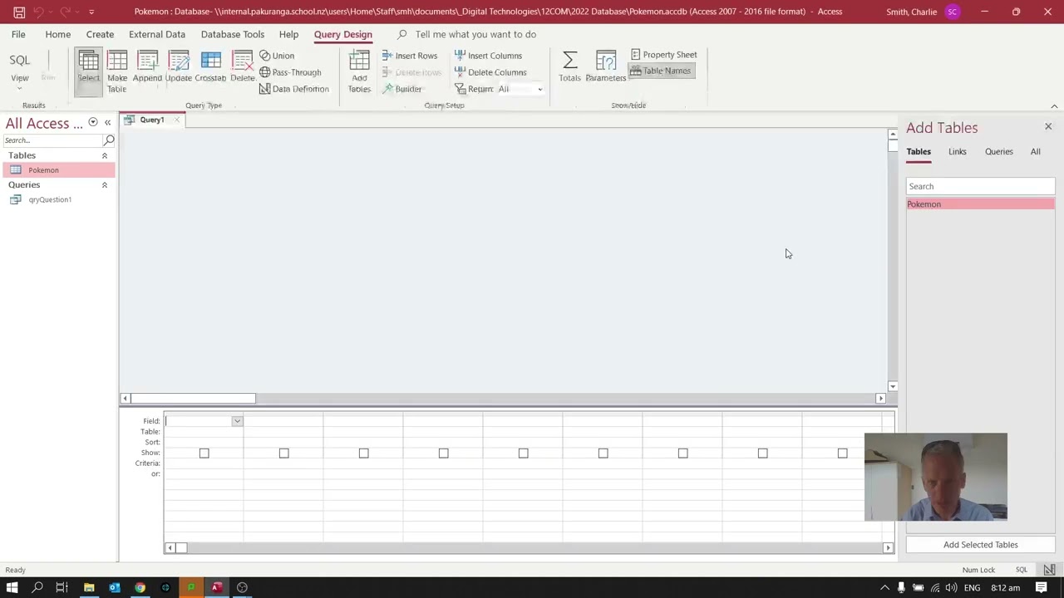Open the All Access Objects menu arrow
Screen dimensions: 1064x598
pos(92,123)
